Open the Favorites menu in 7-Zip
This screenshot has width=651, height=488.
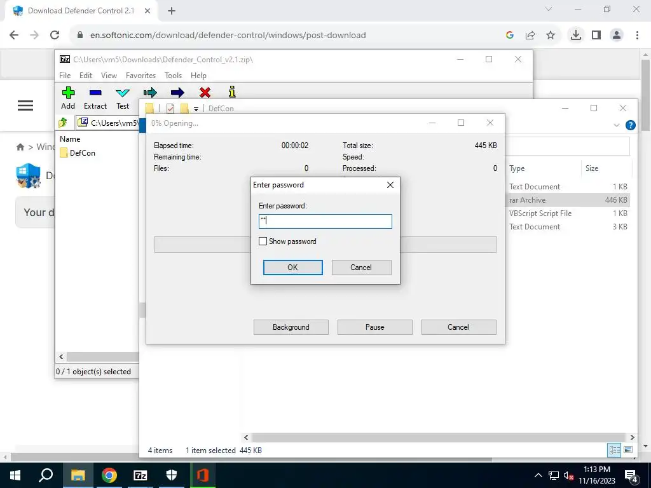click(140, 76)
